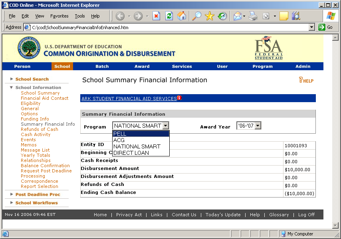Choose DIRECT LOAN in the Program dropdown

pyautogui.click(x=131, y=153)
